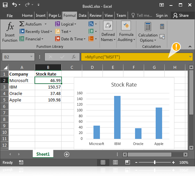
Task: Select the Sheet1 tab
Action: click(43, 154)
